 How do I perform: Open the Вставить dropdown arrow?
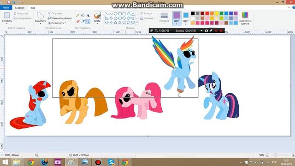(7, 24)
